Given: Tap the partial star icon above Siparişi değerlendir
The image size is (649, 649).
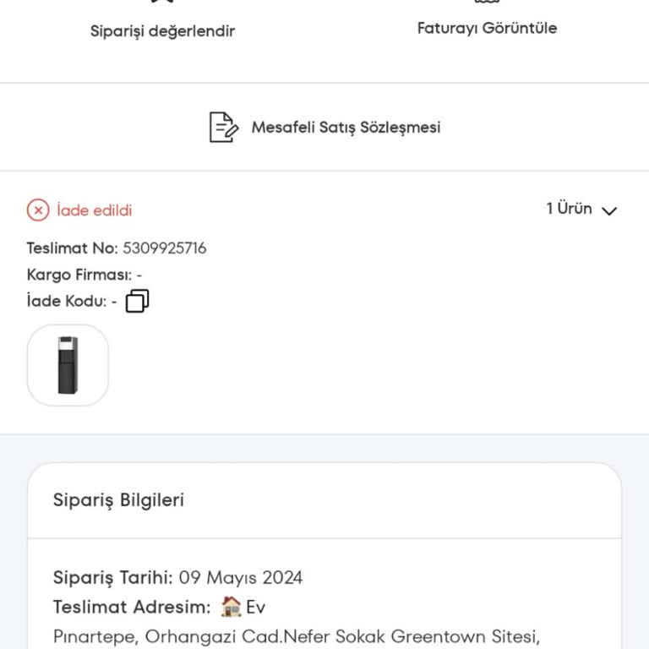Looking at the screenshot, I should 162,1.
